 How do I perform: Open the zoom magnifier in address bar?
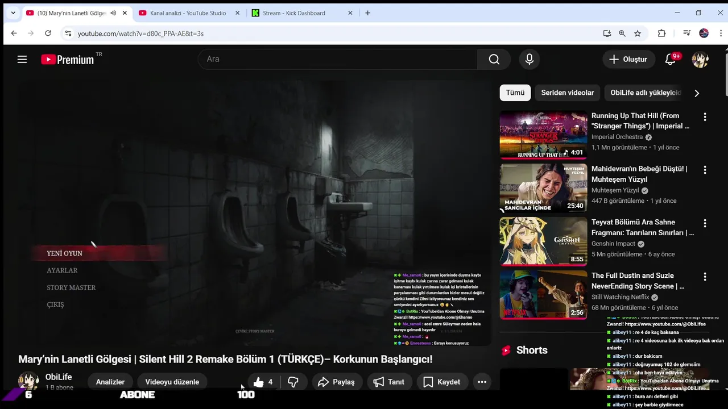point(622,34)
